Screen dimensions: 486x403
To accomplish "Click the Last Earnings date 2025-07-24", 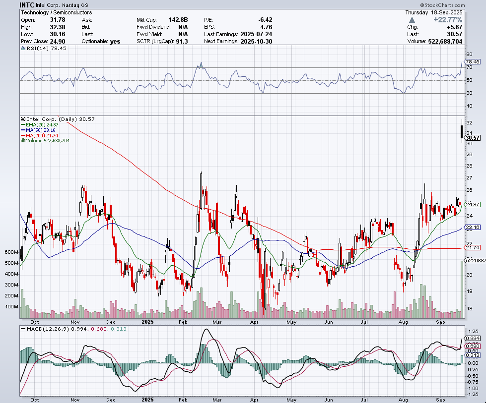I will 256,34.
